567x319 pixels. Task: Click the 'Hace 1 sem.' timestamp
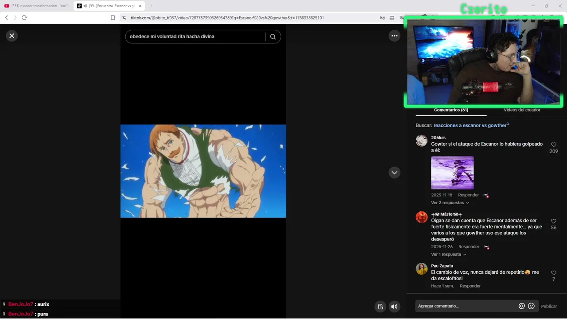(x=443, y=286)
